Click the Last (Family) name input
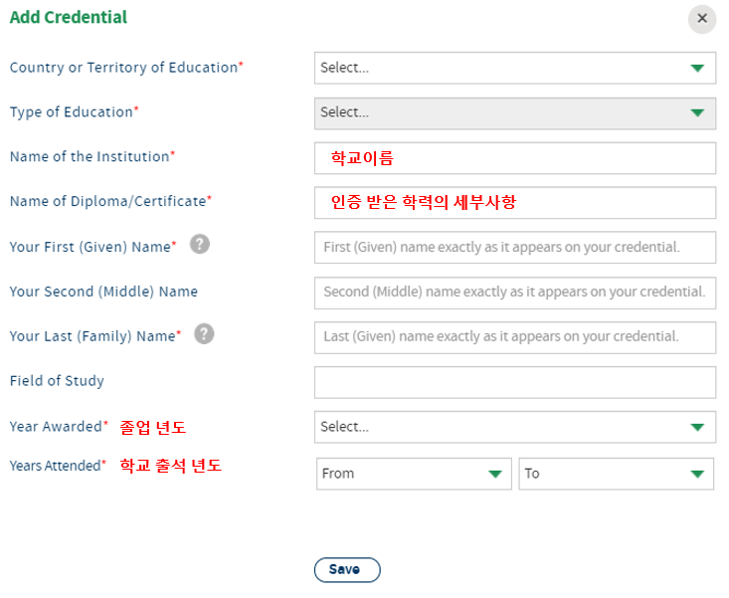729x598 pixels. point(515,337)
